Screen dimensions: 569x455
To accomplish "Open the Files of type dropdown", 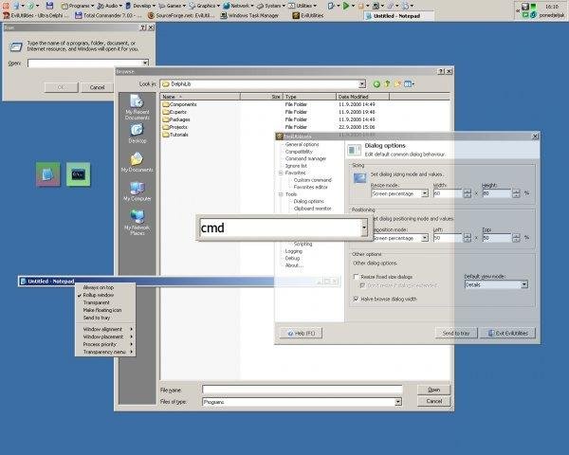I will pos(398,402).
